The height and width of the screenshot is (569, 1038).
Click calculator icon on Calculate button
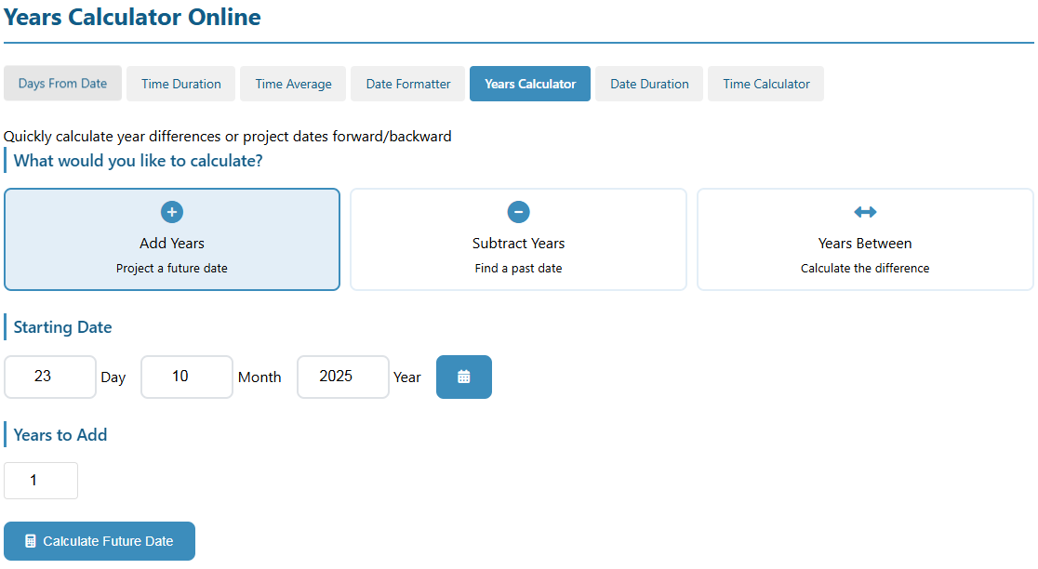pos(31,541)
